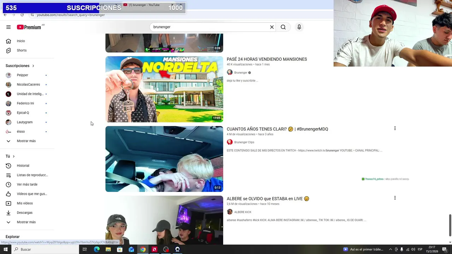Start voice search with the microphone

coord(299,27)
